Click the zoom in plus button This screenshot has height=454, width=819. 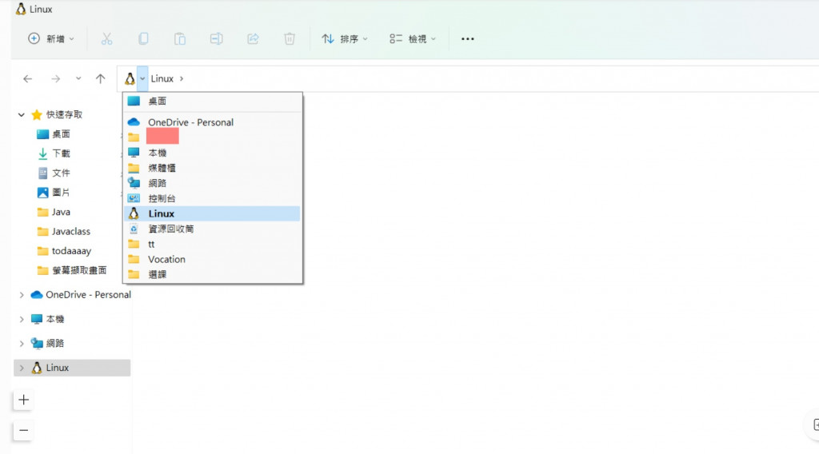click(23, 400)
